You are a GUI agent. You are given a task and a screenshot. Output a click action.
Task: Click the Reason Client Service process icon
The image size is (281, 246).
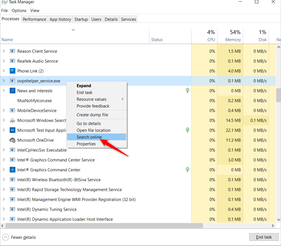pyautogui.click(x=12, y=51)
